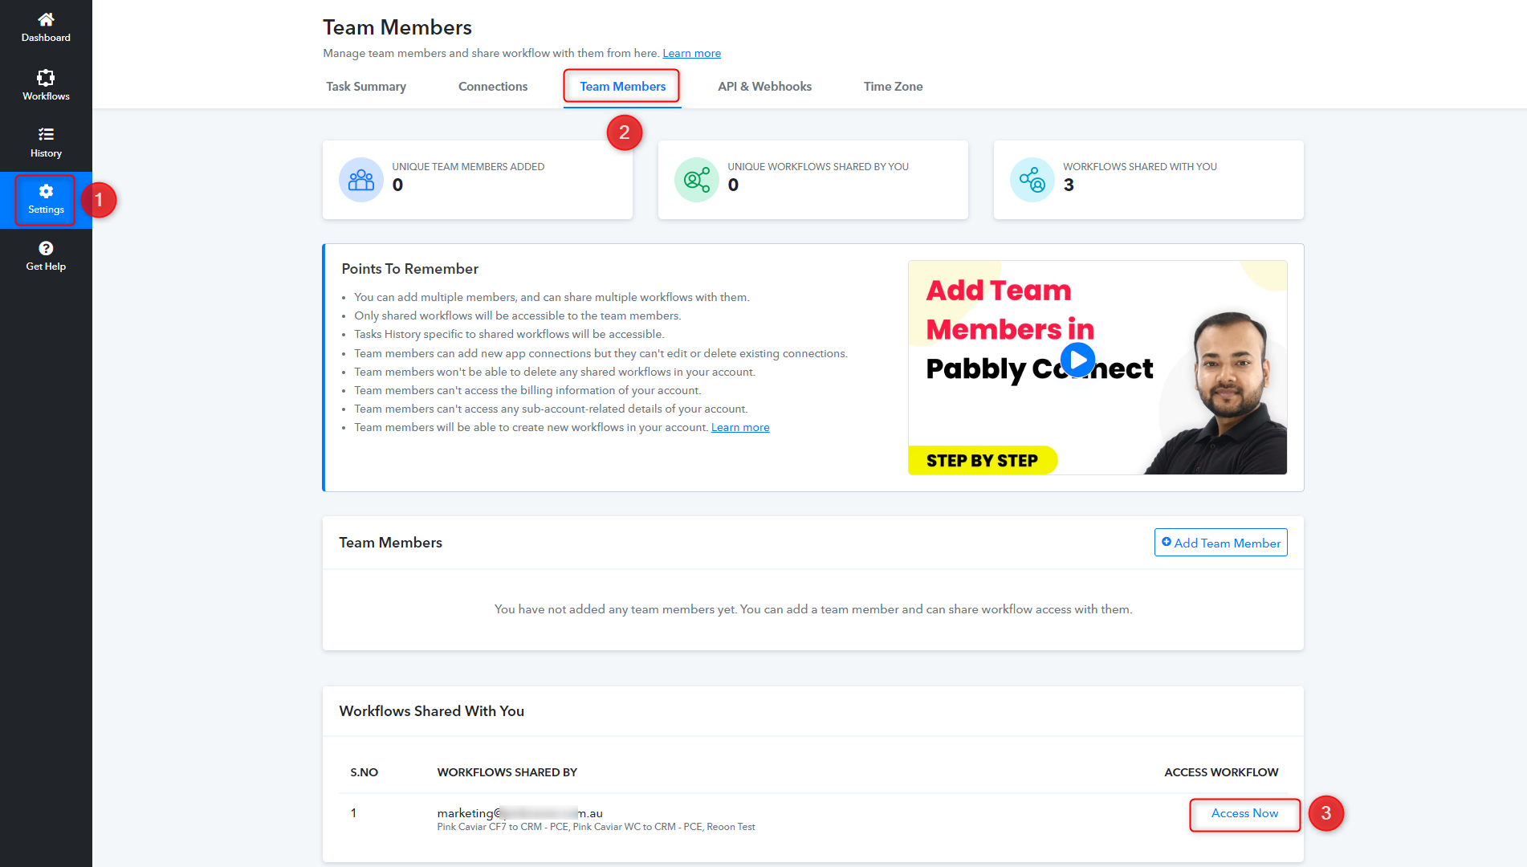Screen dimensions: 1527x867
Task: Switch to the Task Summary tab
Action: point(366,86)
